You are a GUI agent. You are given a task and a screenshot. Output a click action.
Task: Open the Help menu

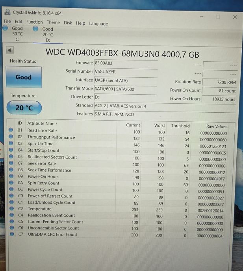80,23
